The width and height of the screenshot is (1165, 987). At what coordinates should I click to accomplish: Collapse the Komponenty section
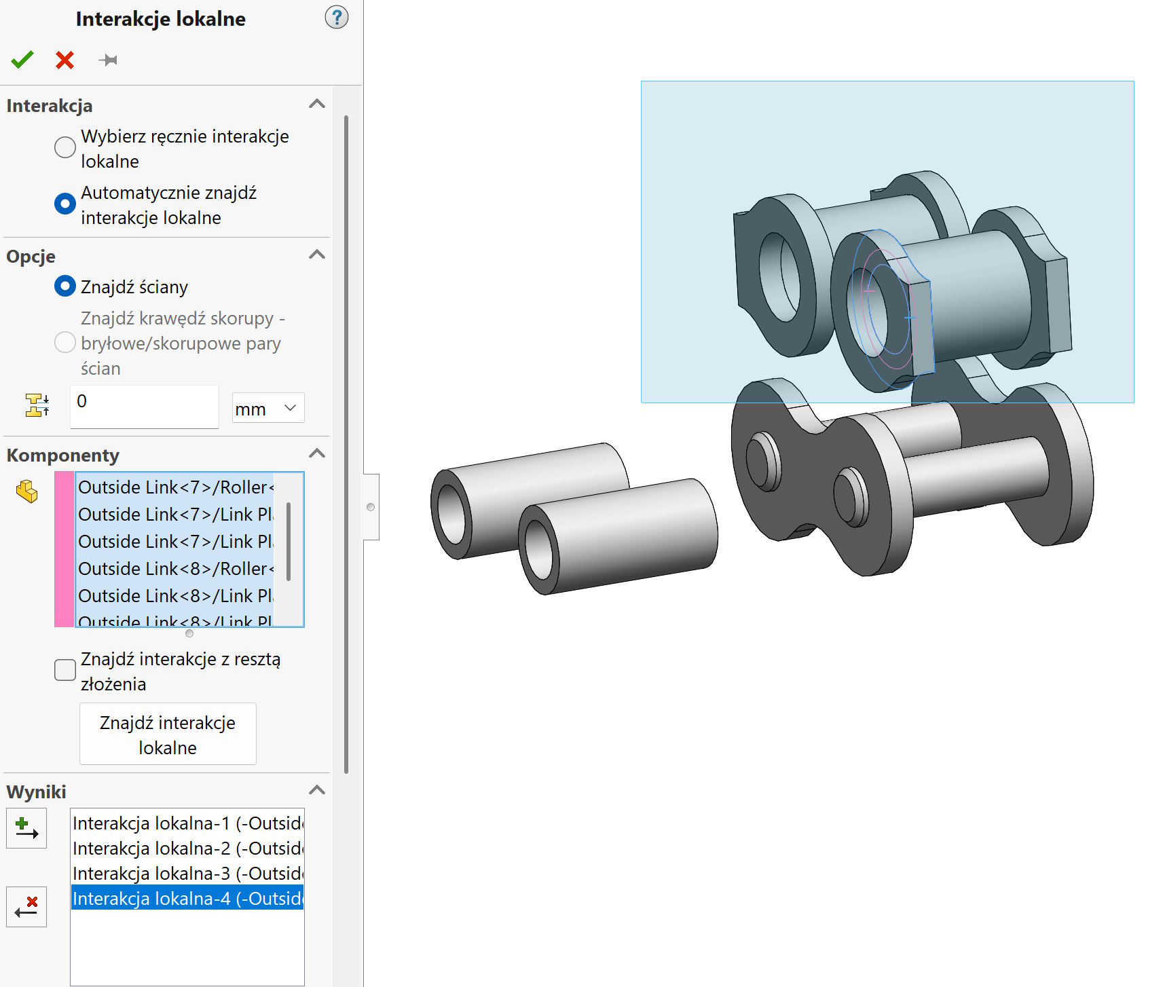[316, 454]
